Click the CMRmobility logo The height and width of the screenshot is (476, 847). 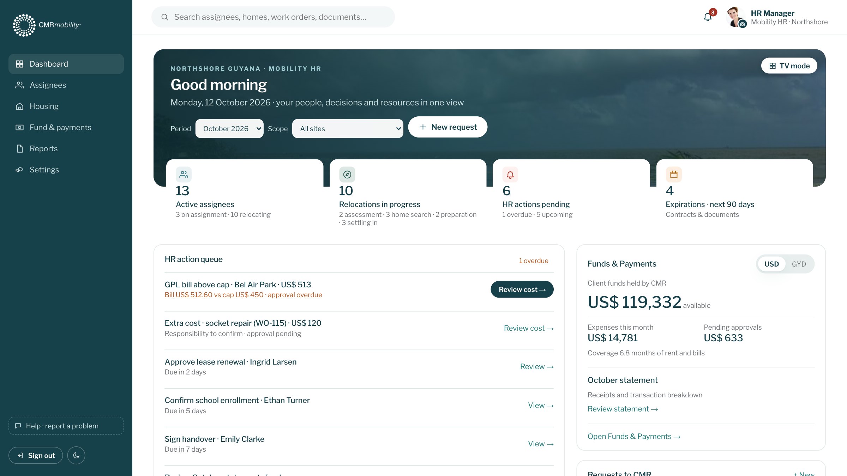47,25
